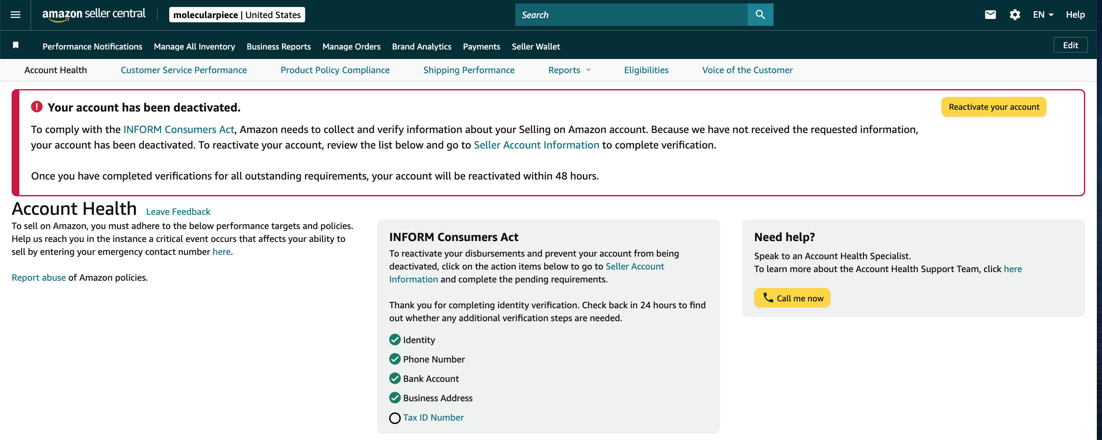This screenshot has width=1102, height=440.
Task: Click the Identity green checkmark icon
Action: 395,340
